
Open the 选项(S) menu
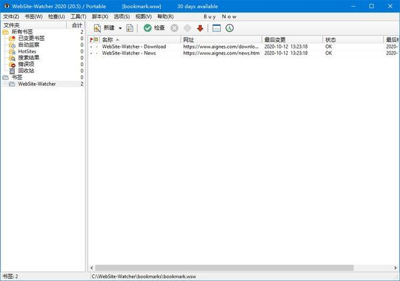(x=122, y=17)
